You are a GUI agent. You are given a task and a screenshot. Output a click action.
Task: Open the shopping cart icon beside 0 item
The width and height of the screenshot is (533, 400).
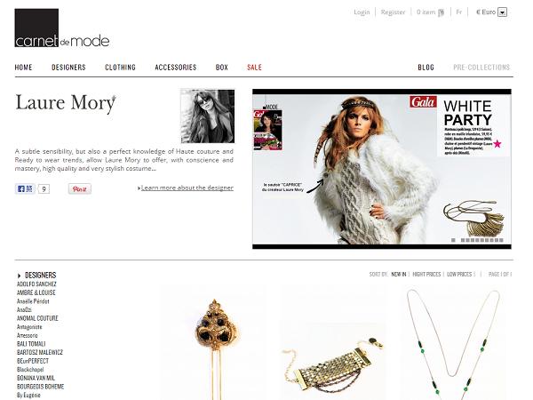(x=441, y=13)
